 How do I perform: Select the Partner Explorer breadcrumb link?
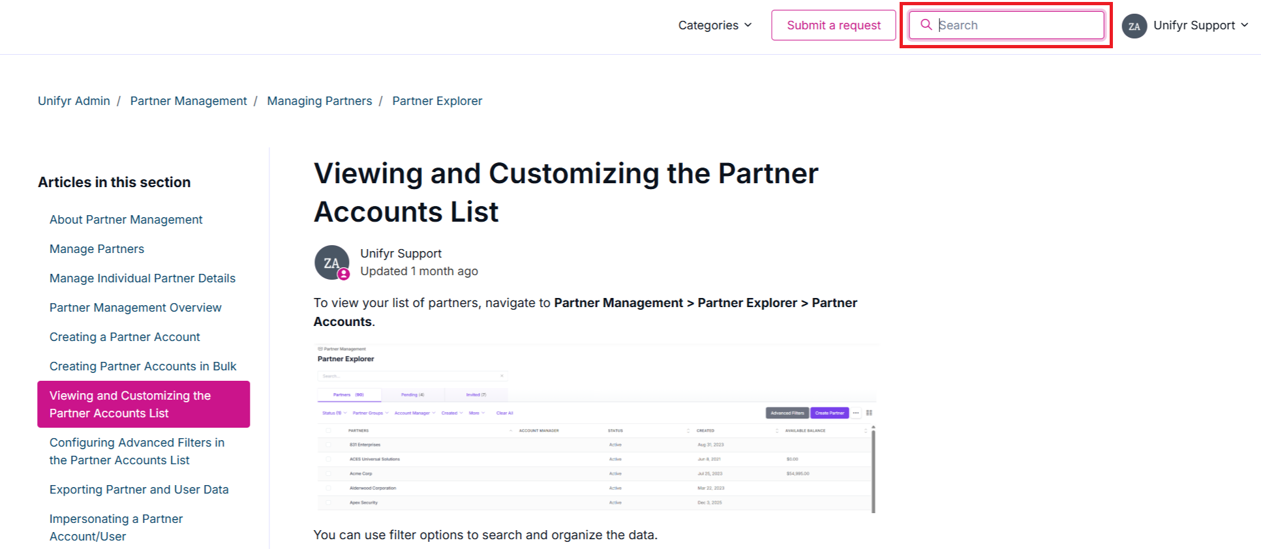(x=437, y=101)
